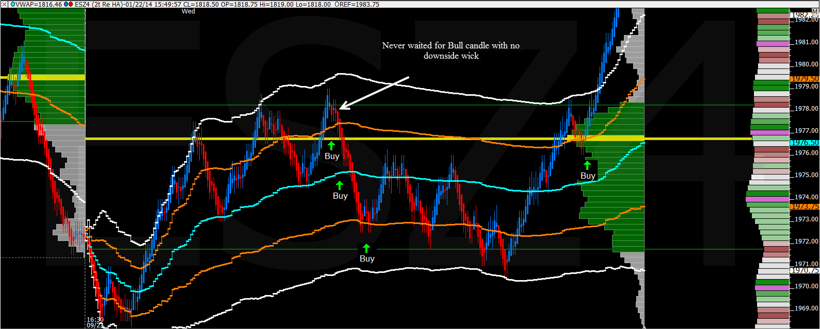Image resolution: width=820 pixels, height=329 pixels.
Task: Click the orange 1973.75 price tag
Action: (x=805, y=206)
